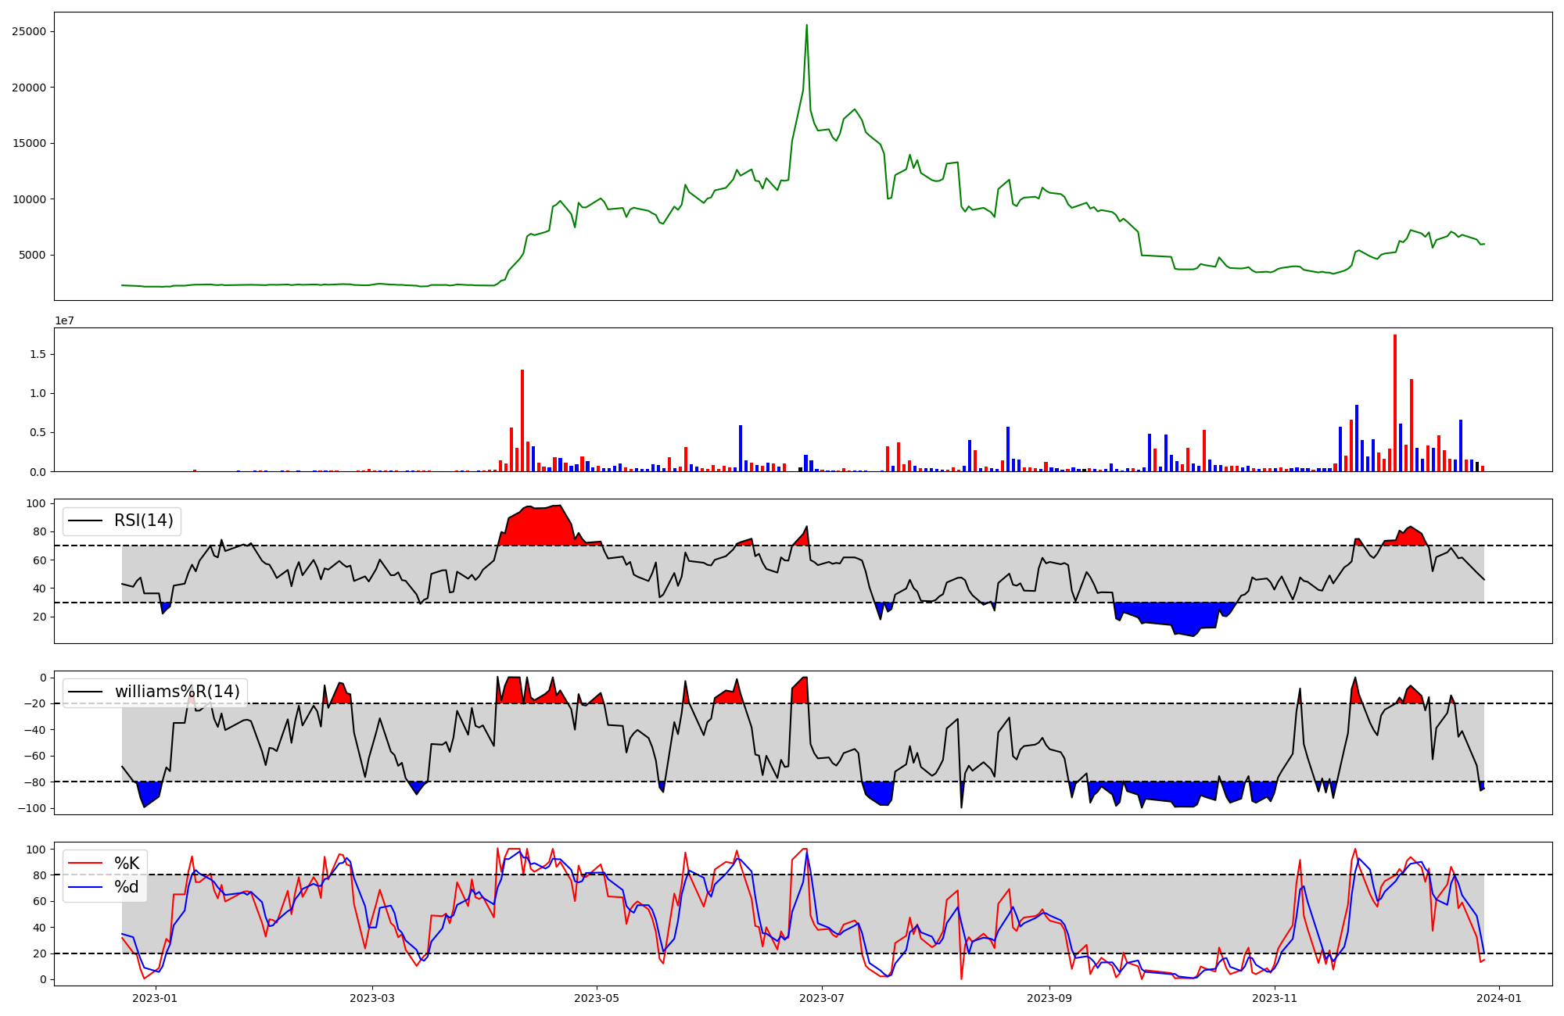Click the %K legend entry
This screenshot has height=1016, width=1564.
coord(127,864)
